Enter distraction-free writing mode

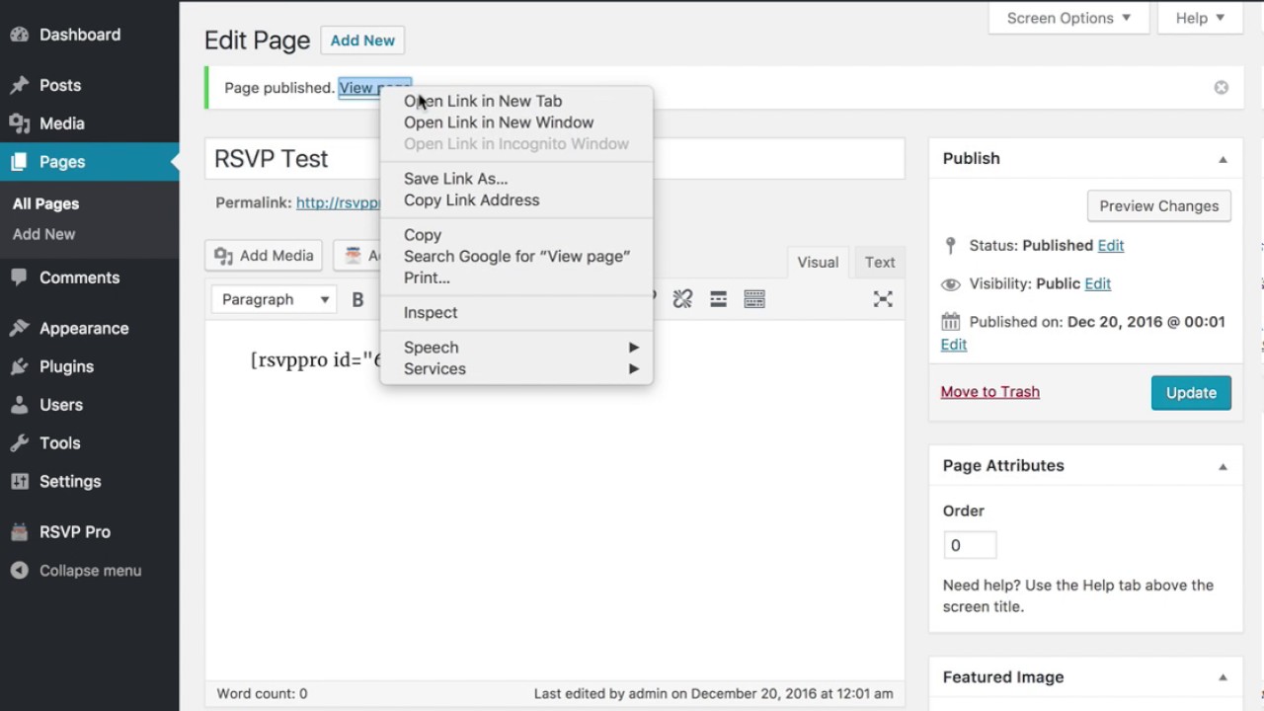pyautogui.click(x=883, y=299)
